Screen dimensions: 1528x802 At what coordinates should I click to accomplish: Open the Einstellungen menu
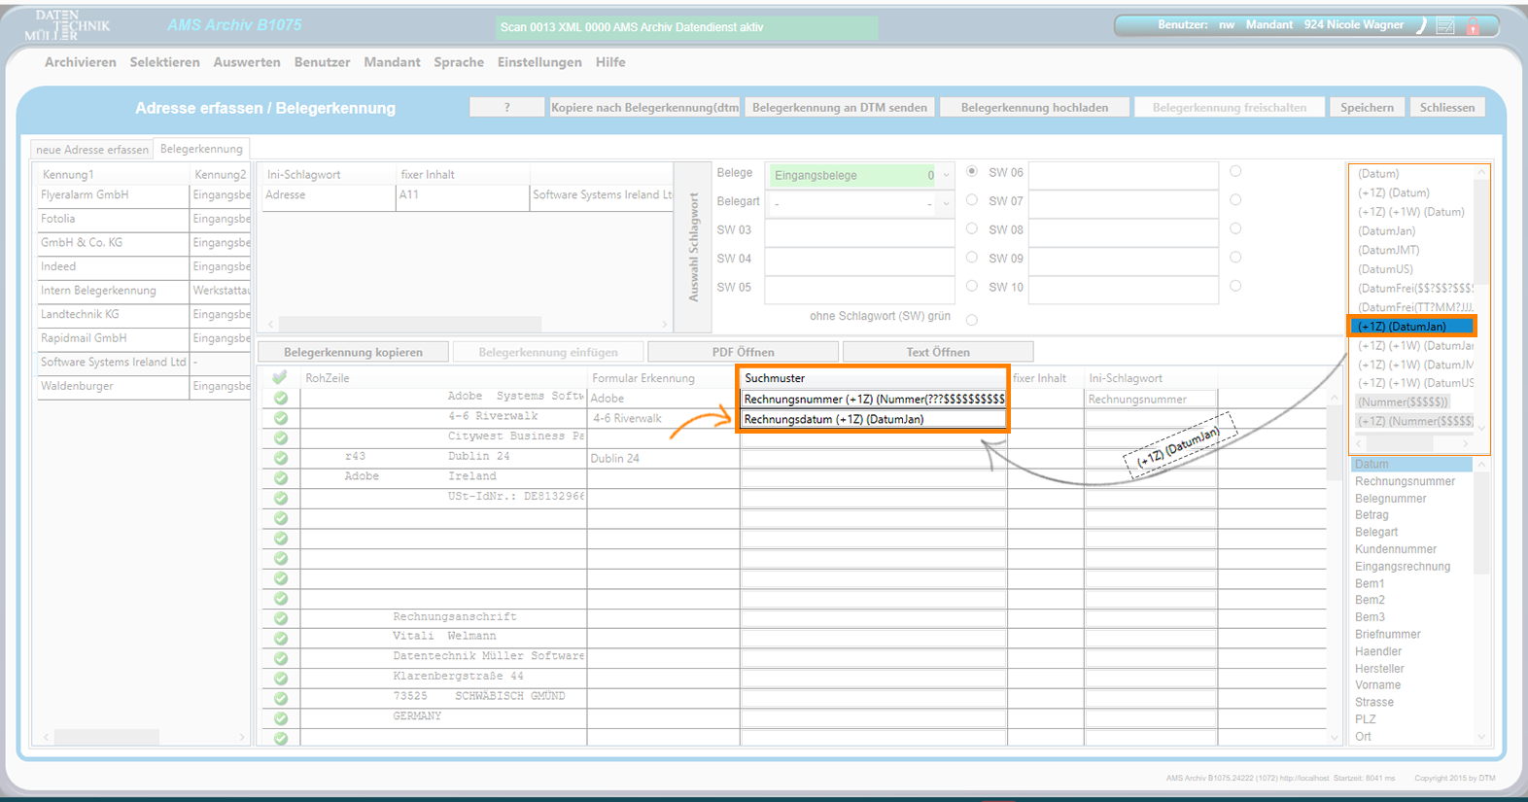[539, 62]
